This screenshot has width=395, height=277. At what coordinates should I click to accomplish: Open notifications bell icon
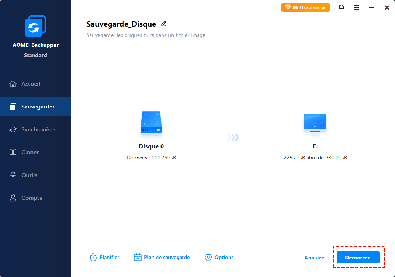click(x=341, y=8)
